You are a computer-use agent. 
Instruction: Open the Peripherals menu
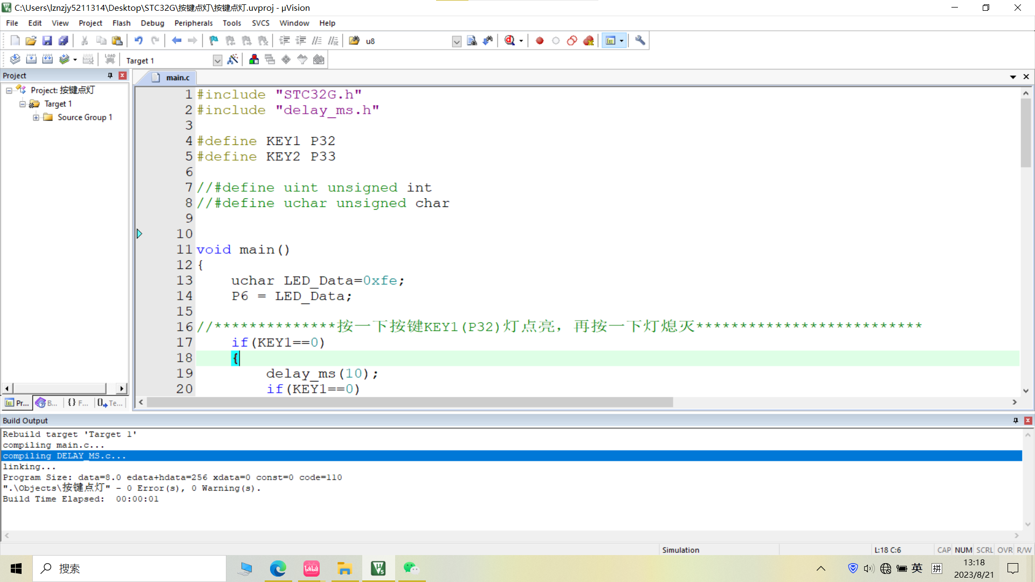pyautogui.click(x=193, y=23)
